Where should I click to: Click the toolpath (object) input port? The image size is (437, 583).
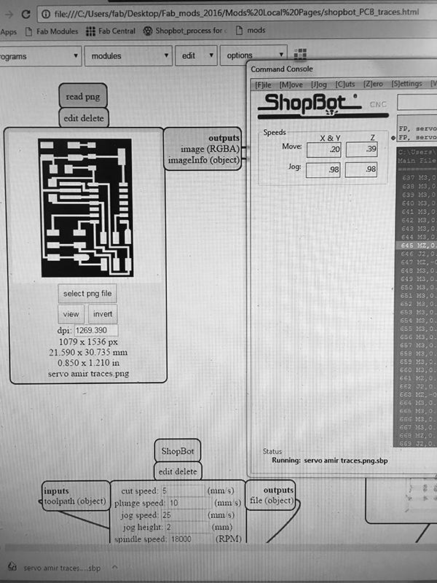pos(75,501)
